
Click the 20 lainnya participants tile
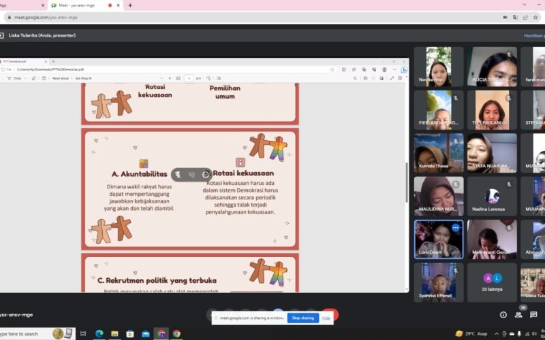tap(492, 282)
